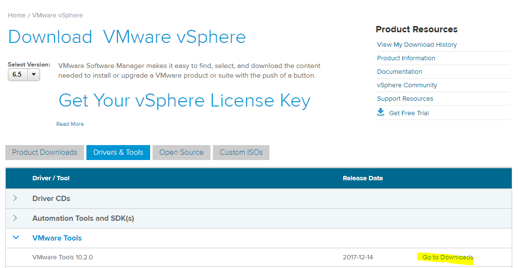Open VMware vSphere breadcrumb link
Image resolution: width=518 pixels, height=268 pixels.
pos(57,15)
